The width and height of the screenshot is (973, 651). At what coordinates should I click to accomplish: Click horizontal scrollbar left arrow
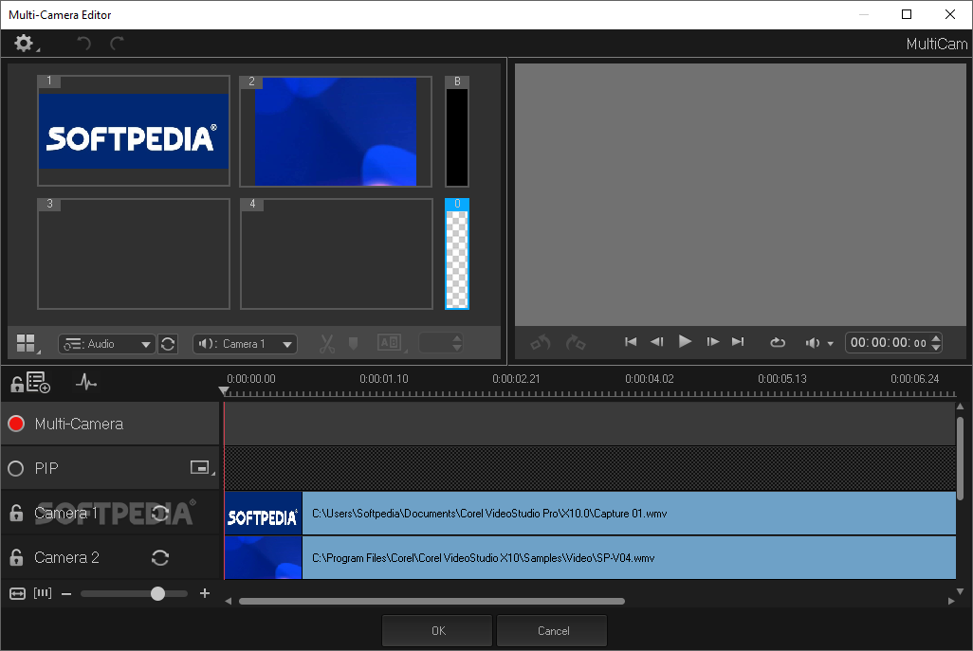pos(229,601)
